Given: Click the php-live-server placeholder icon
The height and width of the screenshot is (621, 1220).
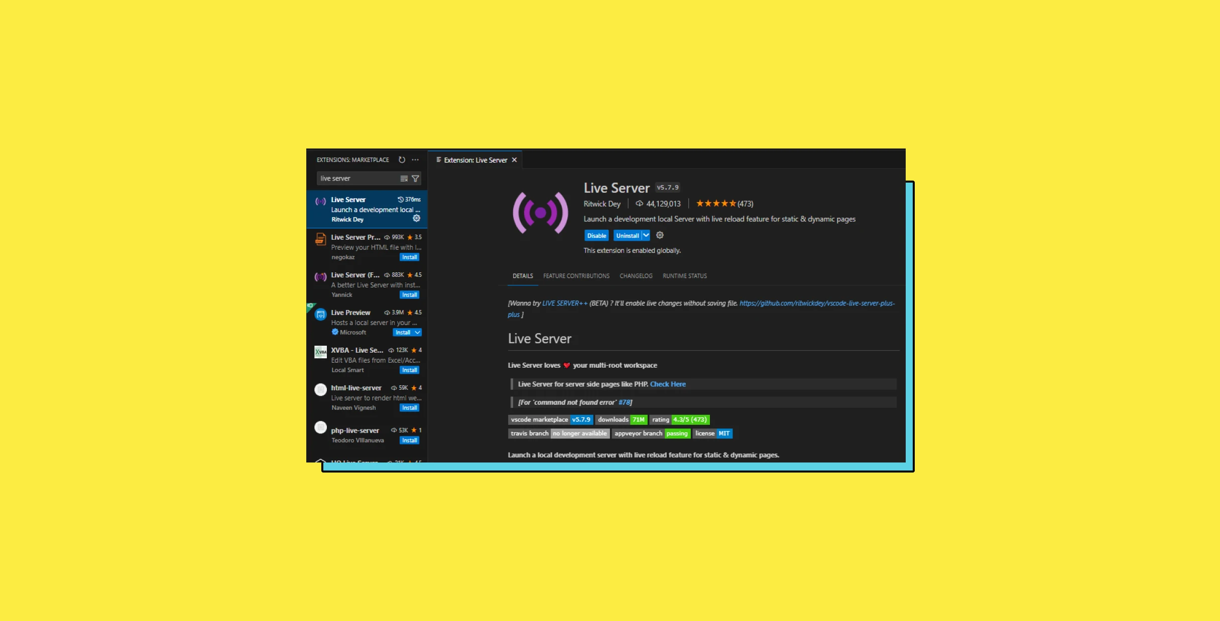Looking at the screenshot, I should point(320,427).
